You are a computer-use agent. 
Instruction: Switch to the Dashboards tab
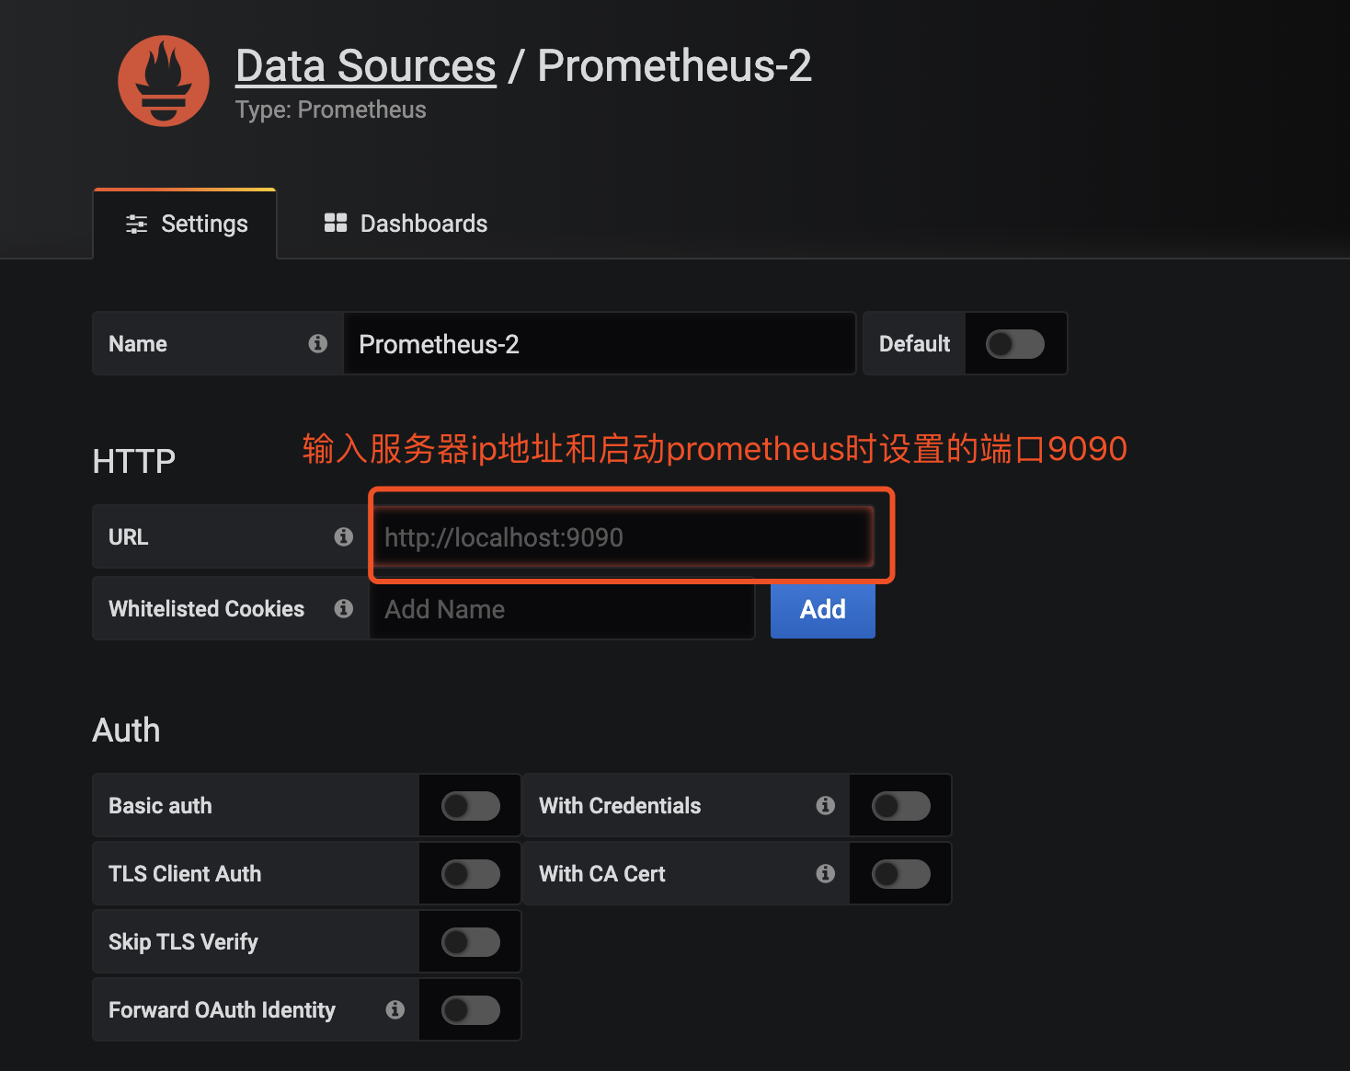point(406,224)
